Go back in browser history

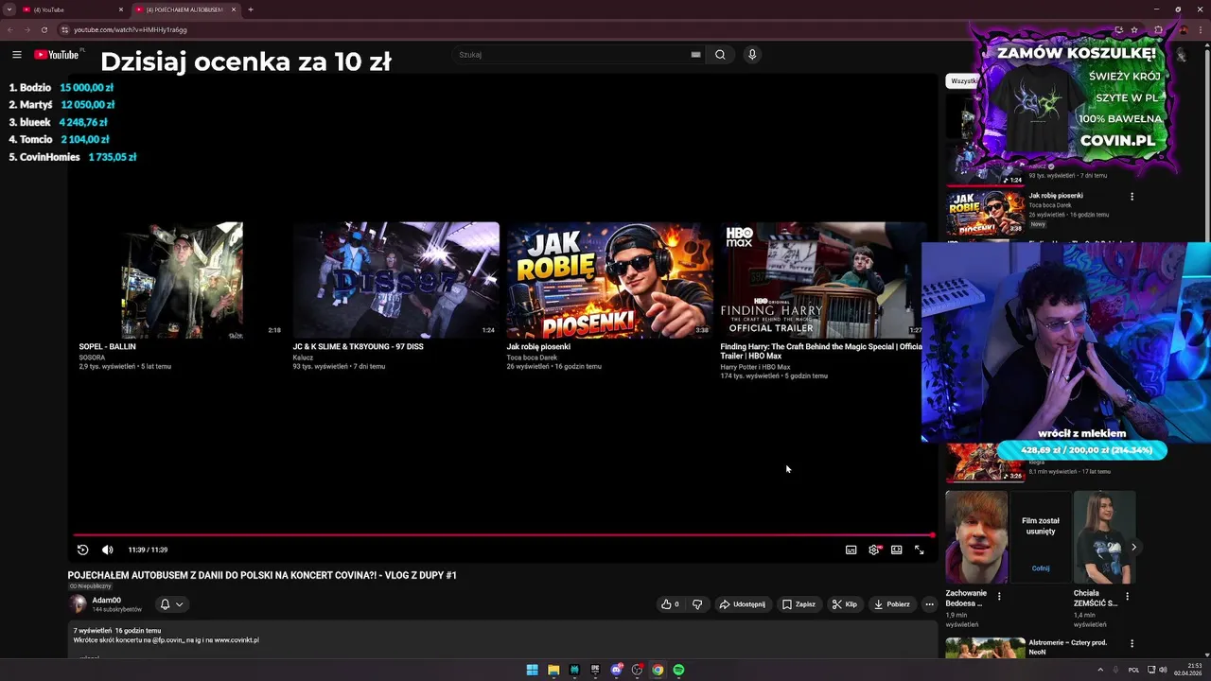click(x=9, y=29)
